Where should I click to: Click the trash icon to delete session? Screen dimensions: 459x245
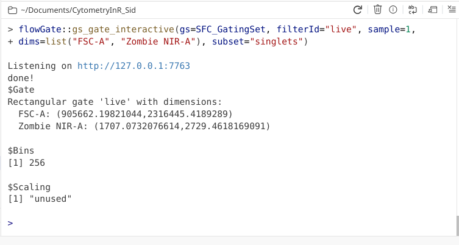377,10
